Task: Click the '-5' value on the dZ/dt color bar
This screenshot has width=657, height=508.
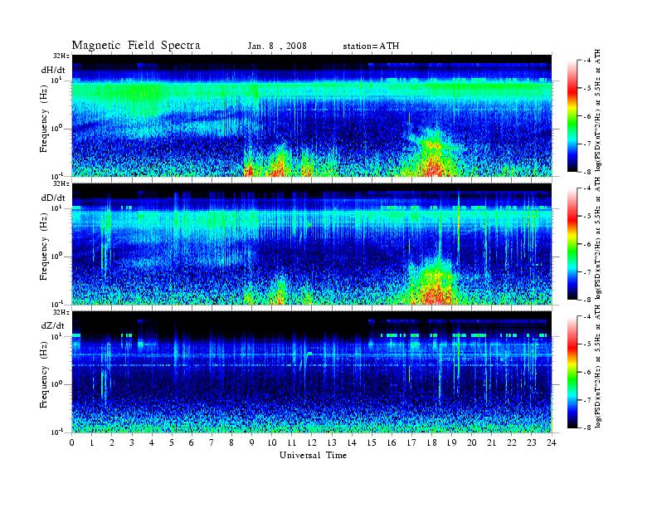Action: click(587, 344)
